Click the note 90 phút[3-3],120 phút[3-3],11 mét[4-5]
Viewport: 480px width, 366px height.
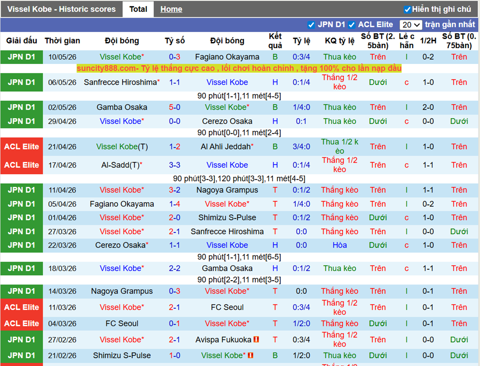(239, 179)
